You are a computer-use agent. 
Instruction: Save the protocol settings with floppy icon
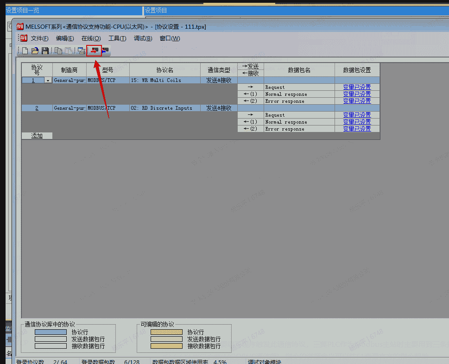click(45, 51)
